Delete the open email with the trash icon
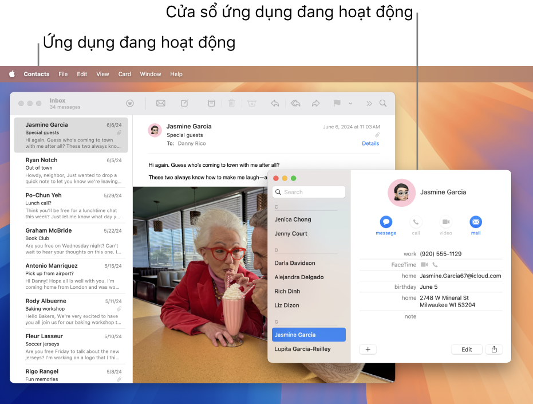Image resolution: width=533 pixels, height=404 pixels. [x=231, y=103]
